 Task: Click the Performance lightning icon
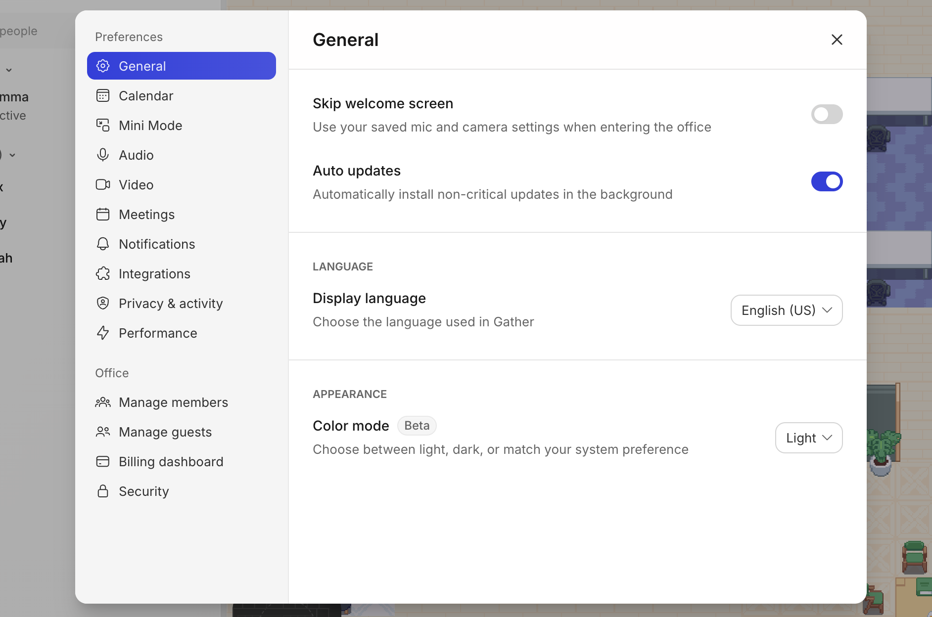(102, 333)
